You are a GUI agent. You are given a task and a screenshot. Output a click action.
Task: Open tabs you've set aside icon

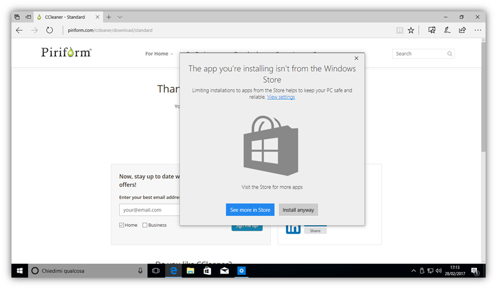point(17,17)
